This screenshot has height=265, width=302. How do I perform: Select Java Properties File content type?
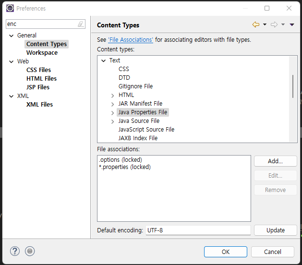(143, 112)
